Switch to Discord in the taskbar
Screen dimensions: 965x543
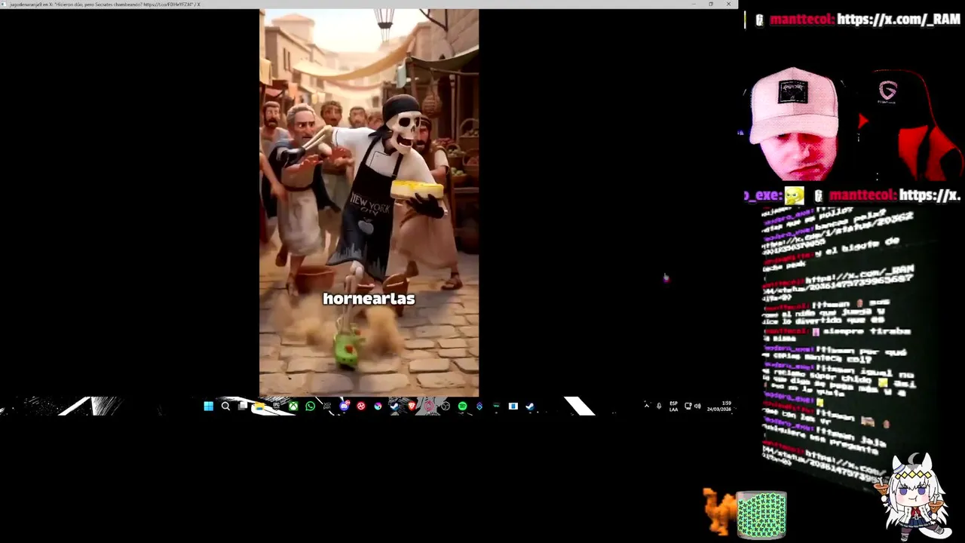344,406
